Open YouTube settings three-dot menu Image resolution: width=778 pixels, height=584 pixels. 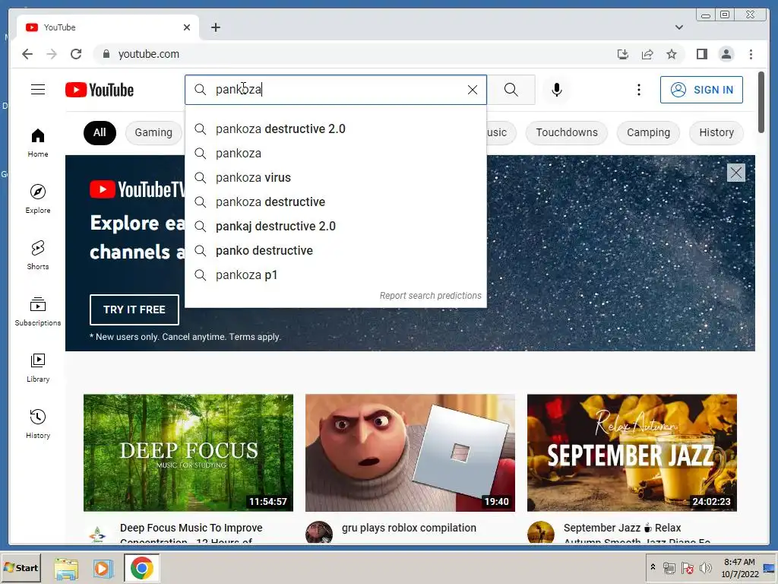(x=638, y=90)
